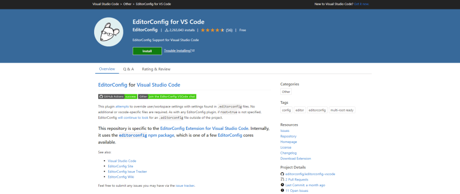Image resolution: width=460 pixels, height=194 pixels.
Task: Click the clock icon beside Last Commit
Action: [282, 185]
